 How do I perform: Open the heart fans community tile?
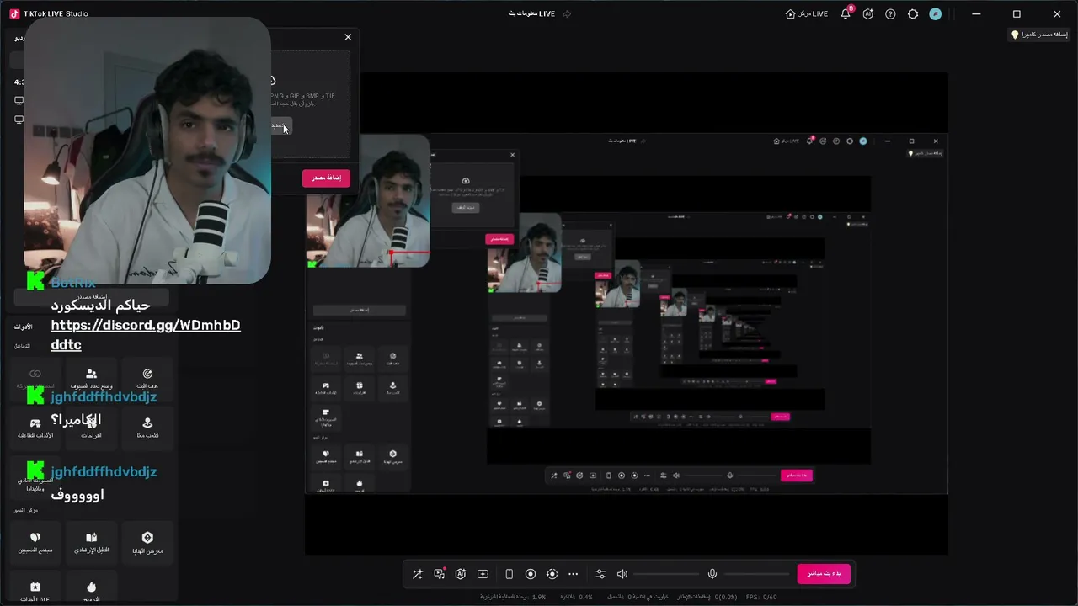pyautogui.click(x=35, y=543)
